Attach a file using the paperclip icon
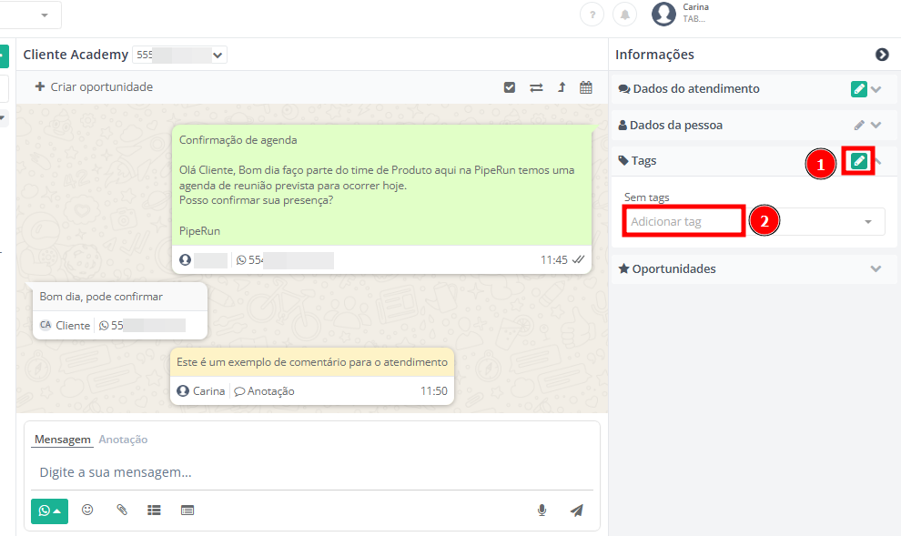Viewport: 901px width, 536px height. click(x=122, y=511)
